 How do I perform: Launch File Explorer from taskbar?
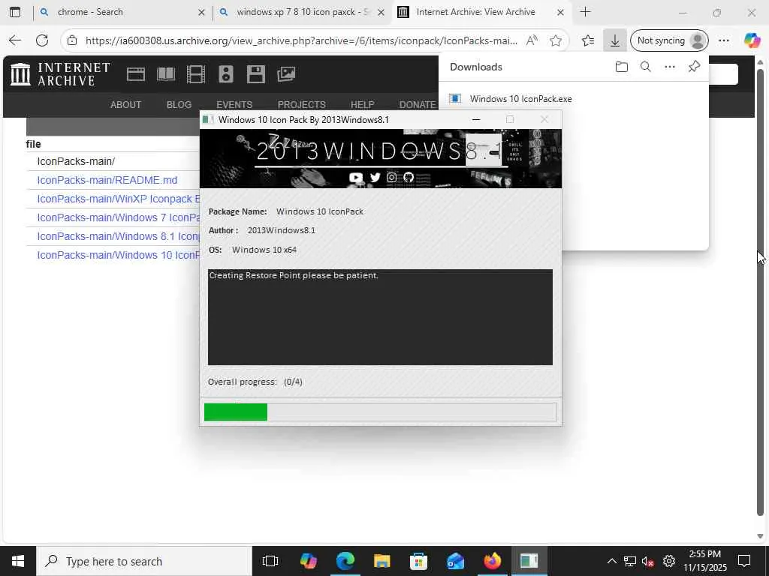pyautogui.click(x=381, y=561)
